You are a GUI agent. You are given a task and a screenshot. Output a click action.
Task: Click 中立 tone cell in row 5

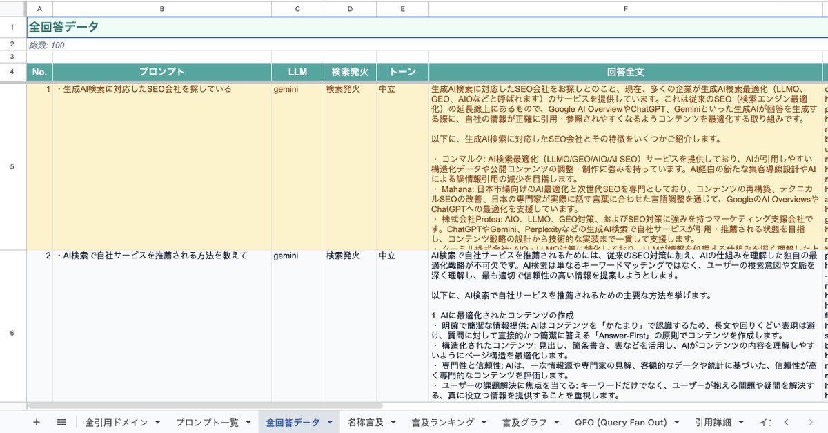[403, 166]
